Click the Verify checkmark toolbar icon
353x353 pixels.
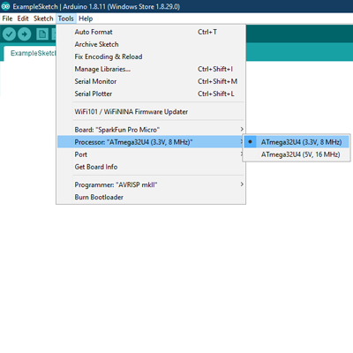(9, 34)
